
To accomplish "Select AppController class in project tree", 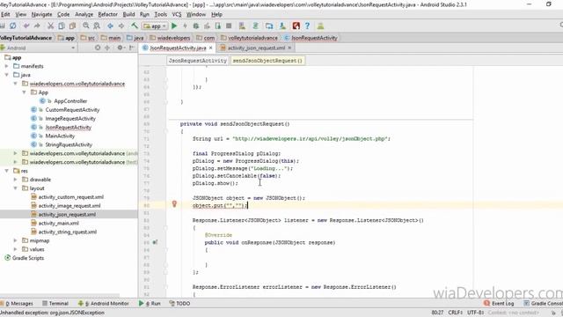I will (70, 101).
